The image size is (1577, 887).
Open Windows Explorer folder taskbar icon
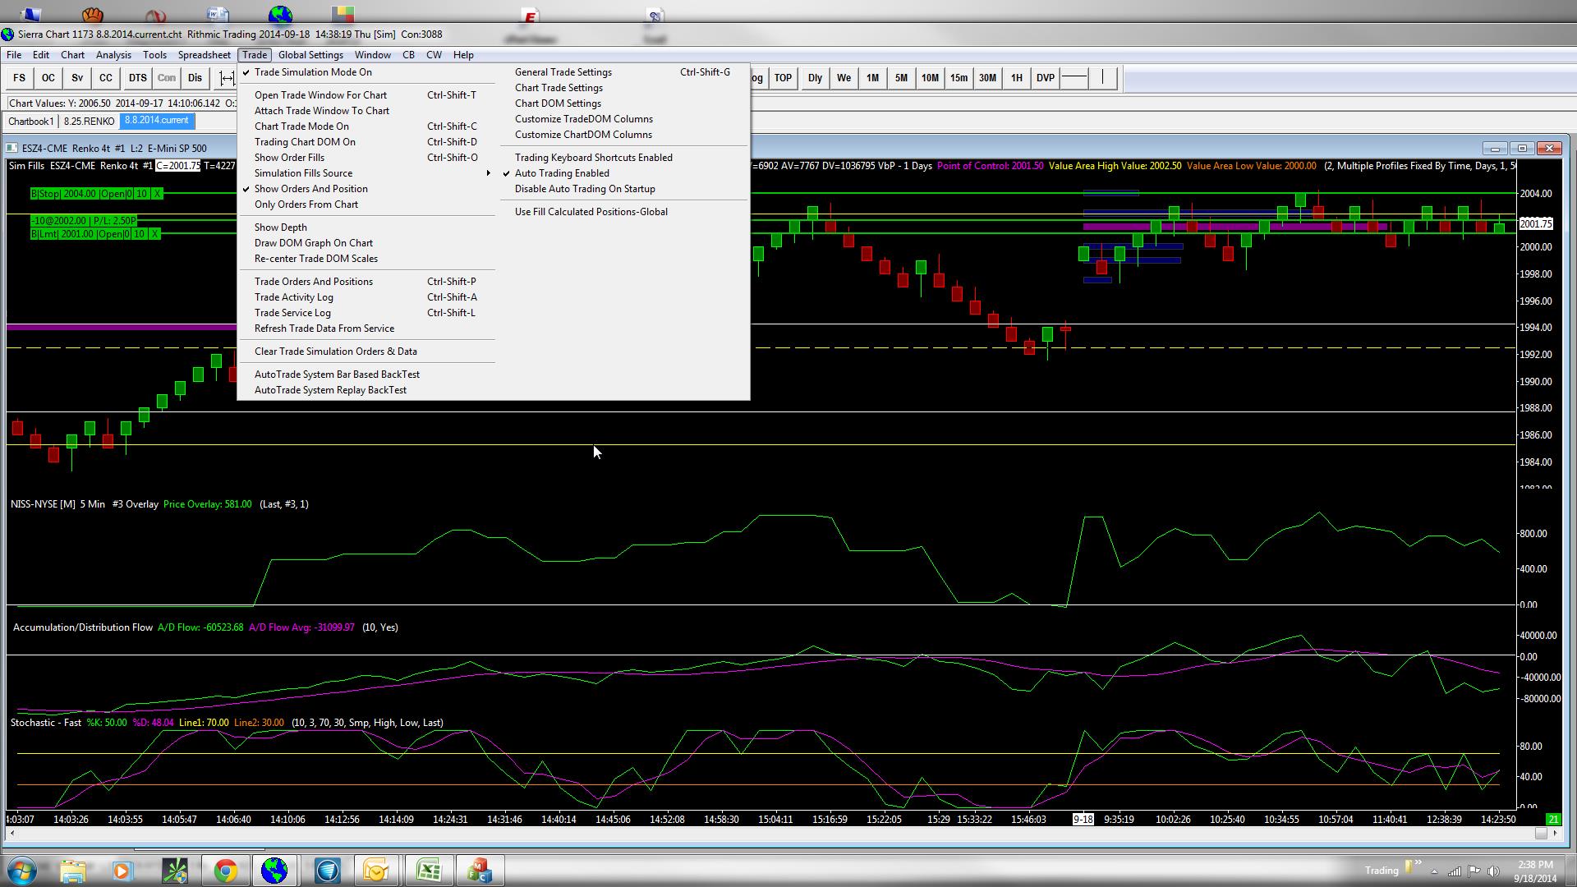click(72, 870)
